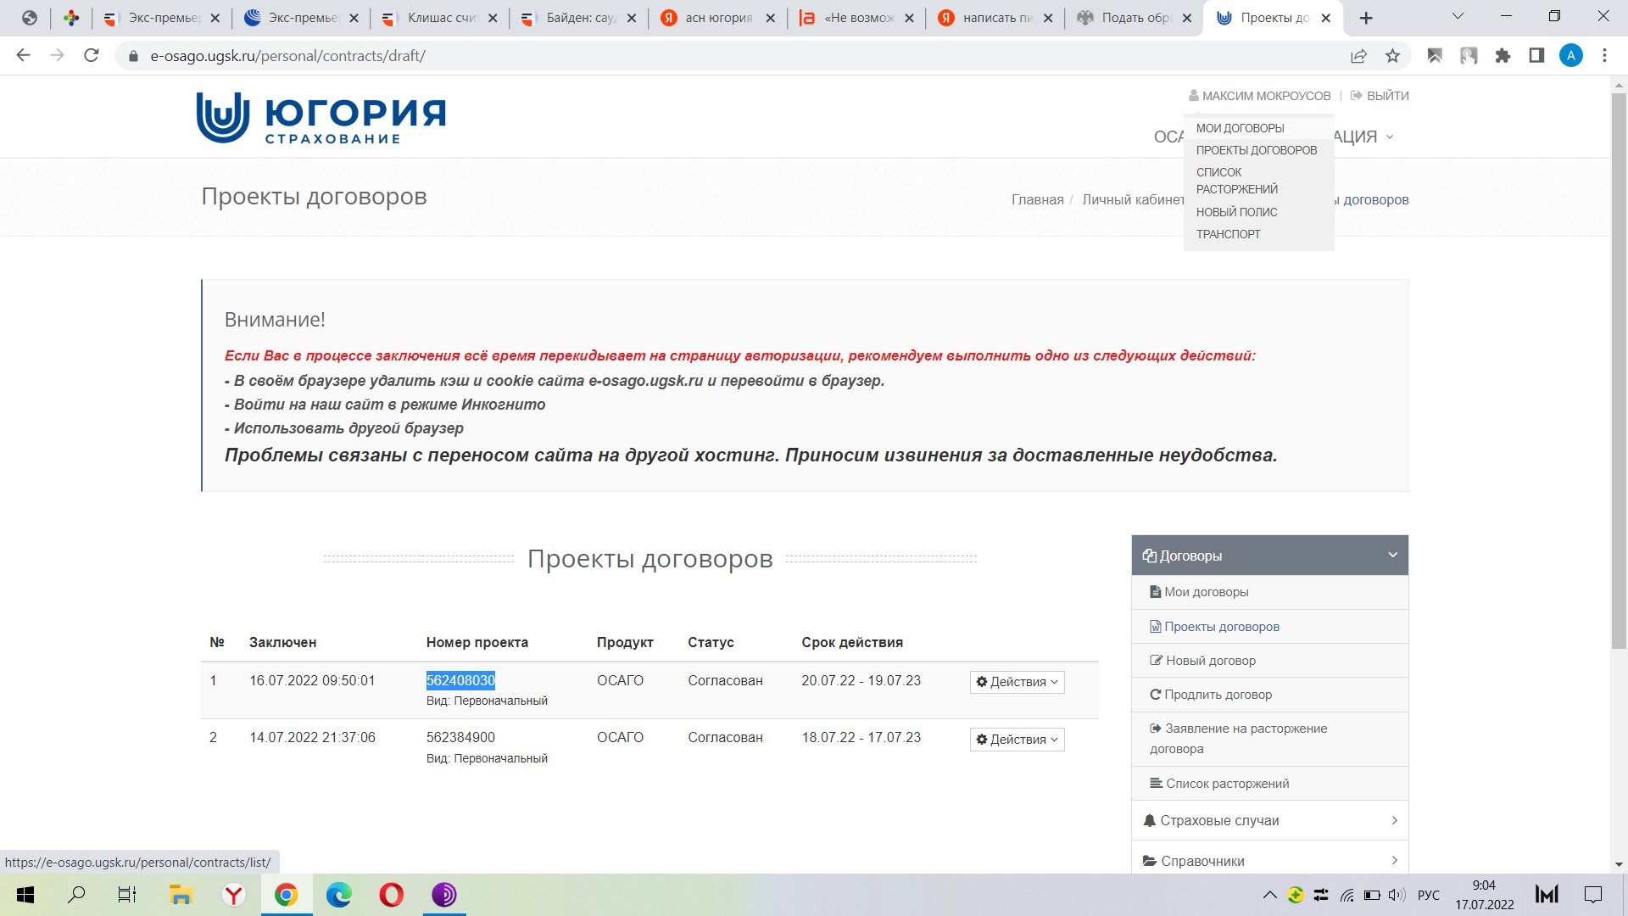1628x916 pixels.
Task: Click ВЫЙТИ to log out
Action: point(1380,96)
